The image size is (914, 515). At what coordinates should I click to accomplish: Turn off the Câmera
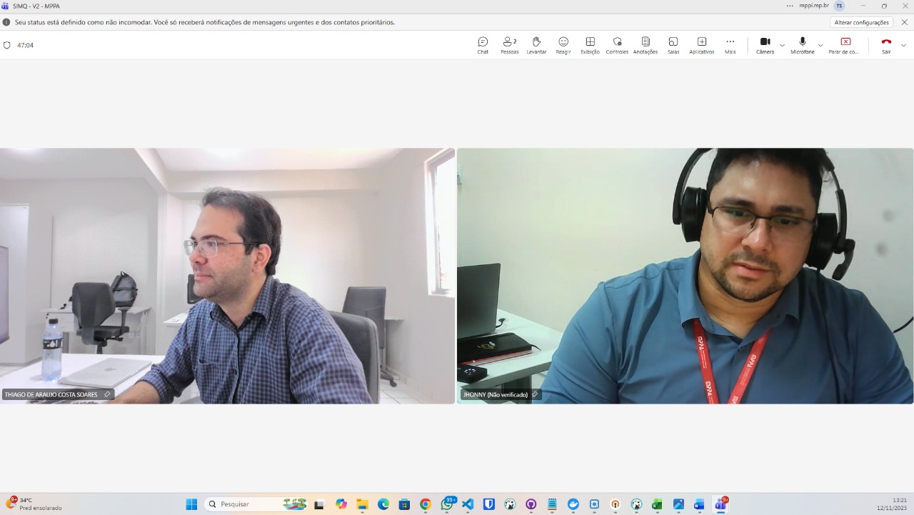click(x=765, y=45)
